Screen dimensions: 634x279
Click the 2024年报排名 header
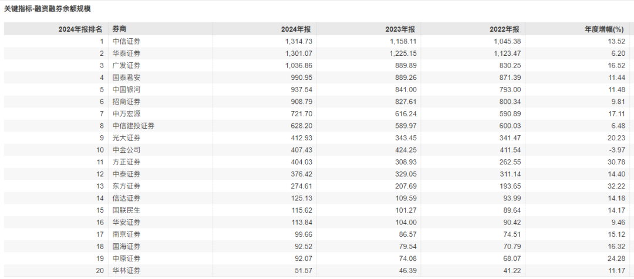80,29
